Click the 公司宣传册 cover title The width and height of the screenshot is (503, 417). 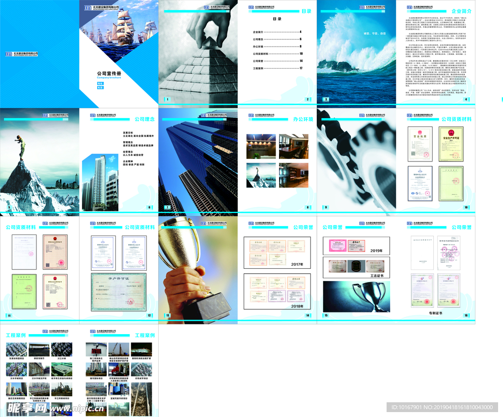(x=109, y=74)
